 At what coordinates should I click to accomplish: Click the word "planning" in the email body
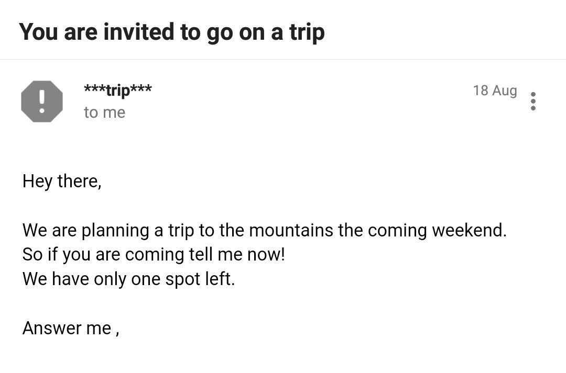pyautogui.click(x=115, y=231)
